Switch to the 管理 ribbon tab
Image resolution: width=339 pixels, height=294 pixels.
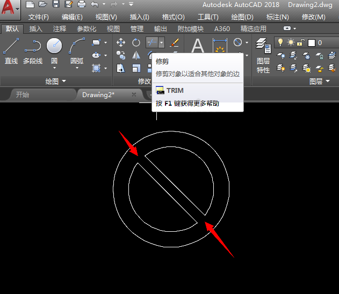(x=137, y=29)
